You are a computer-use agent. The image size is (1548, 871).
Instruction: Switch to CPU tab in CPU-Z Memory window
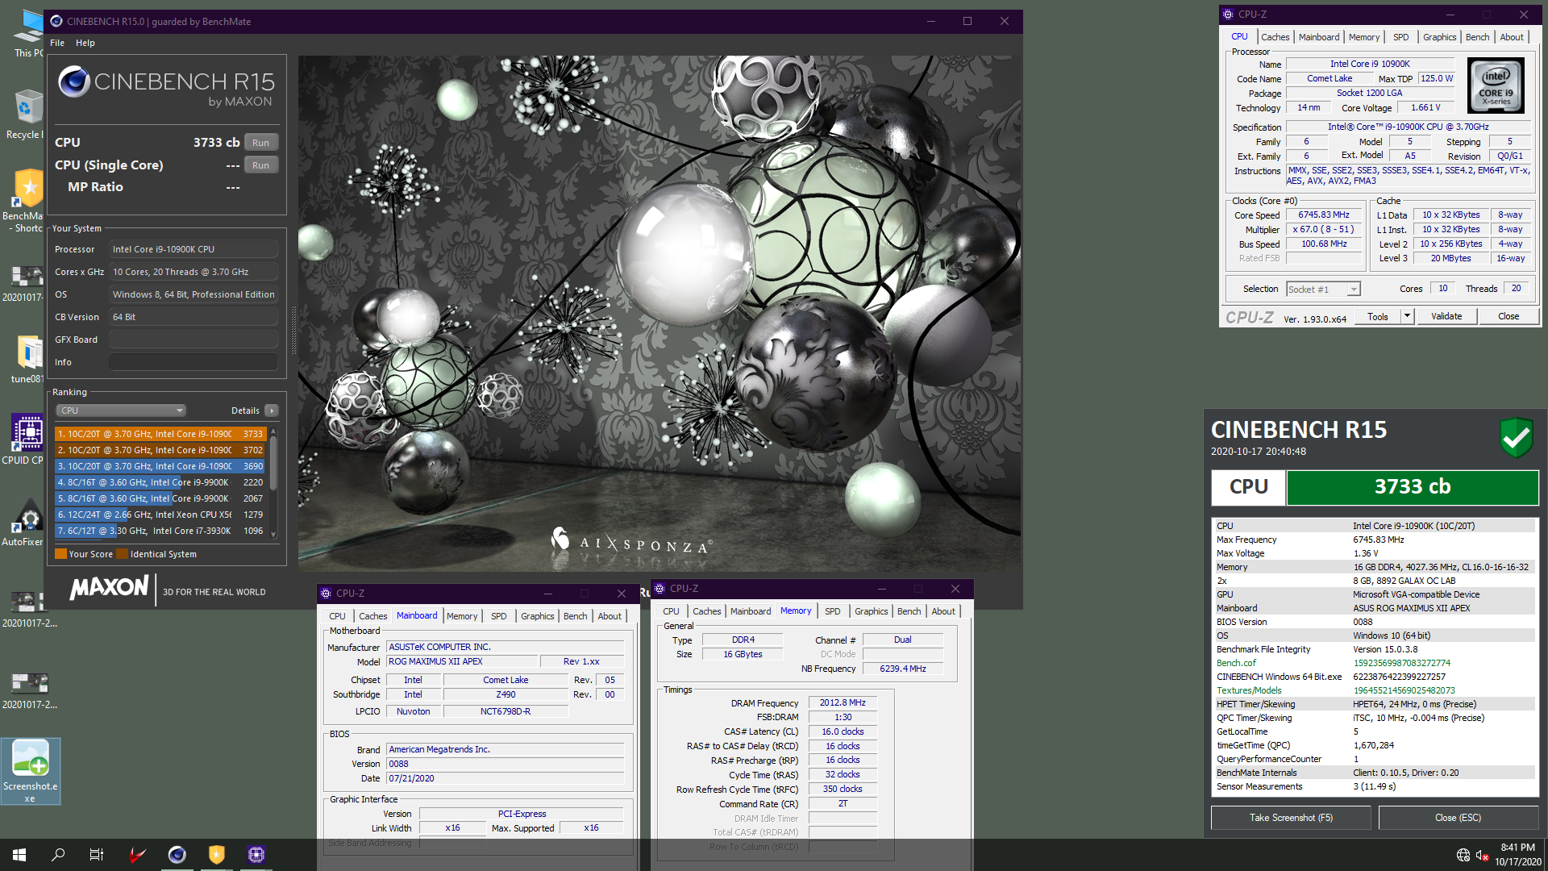coord(671,611)
